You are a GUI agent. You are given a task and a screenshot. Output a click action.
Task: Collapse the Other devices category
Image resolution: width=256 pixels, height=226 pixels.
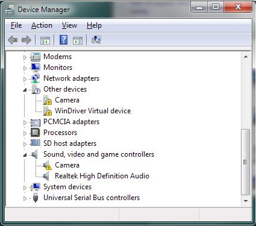(x=25, y=90)
